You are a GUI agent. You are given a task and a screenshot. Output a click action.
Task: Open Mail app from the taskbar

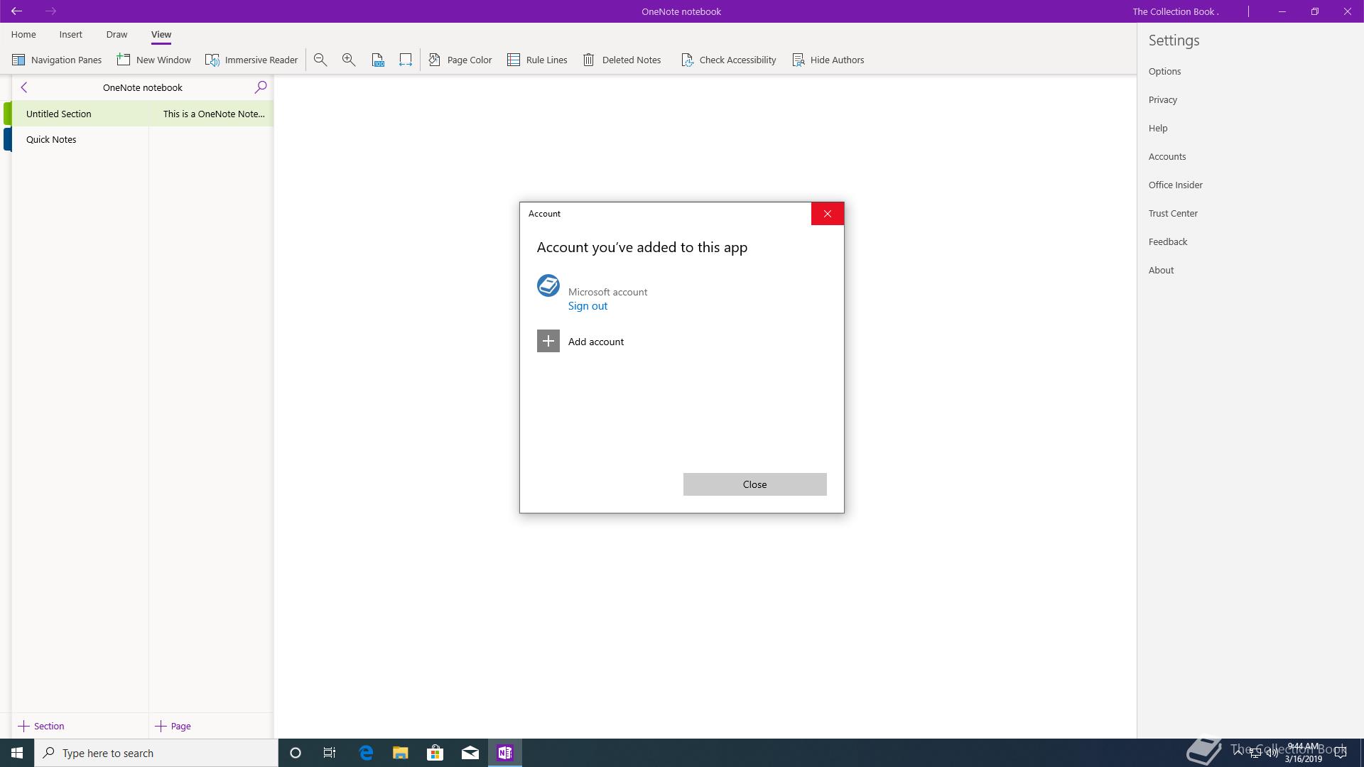(470, 753)
